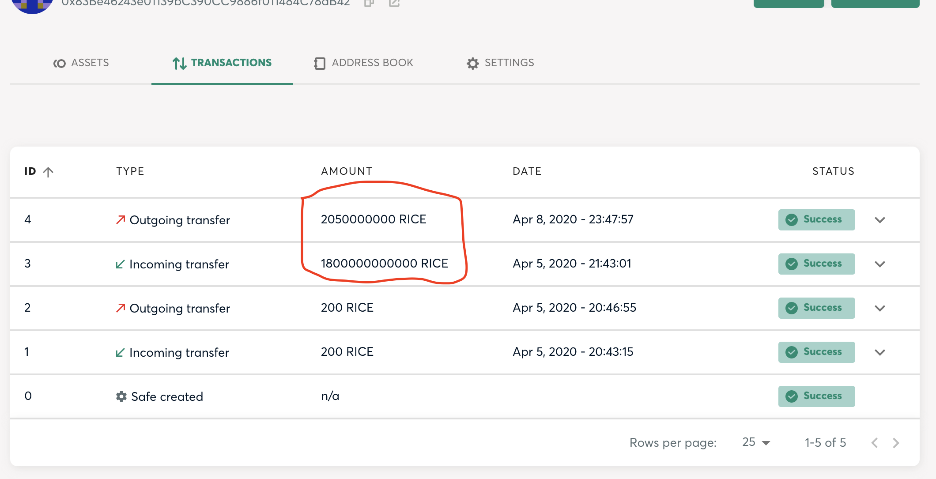Switch to the Assets tab

coord(81,63)
